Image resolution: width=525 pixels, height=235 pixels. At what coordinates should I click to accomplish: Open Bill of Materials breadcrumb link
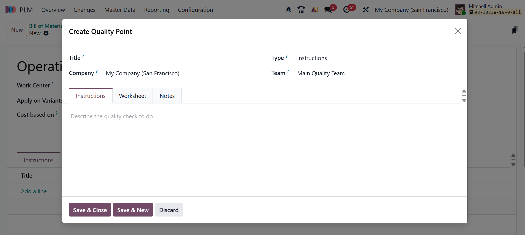[x=46, y=26]
